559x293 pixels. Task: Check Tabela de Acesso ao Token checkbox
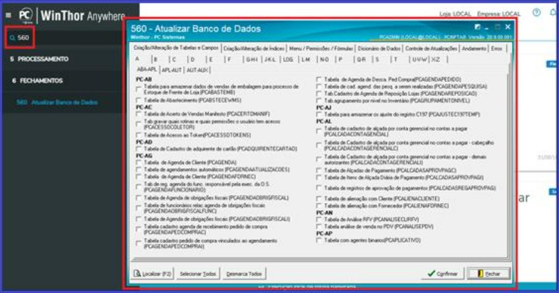click(138, 135)
